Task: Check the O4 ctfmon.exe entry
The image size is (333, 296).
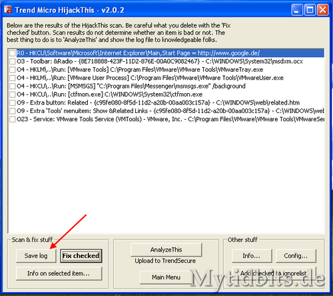Action: pyautogui.click(x=13, y=94)
